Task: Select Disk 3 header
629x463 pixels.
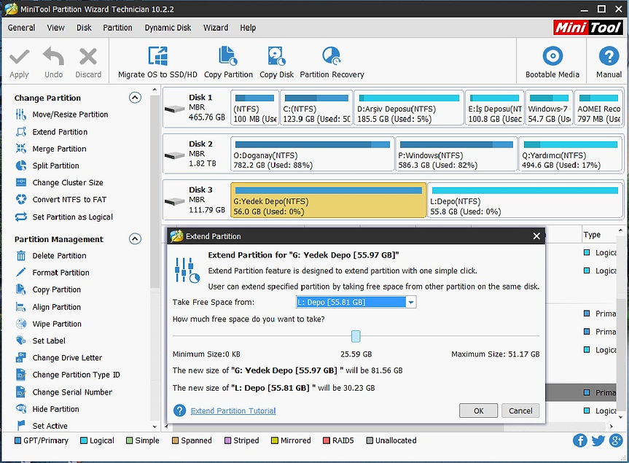Action: tap(195, 201)
